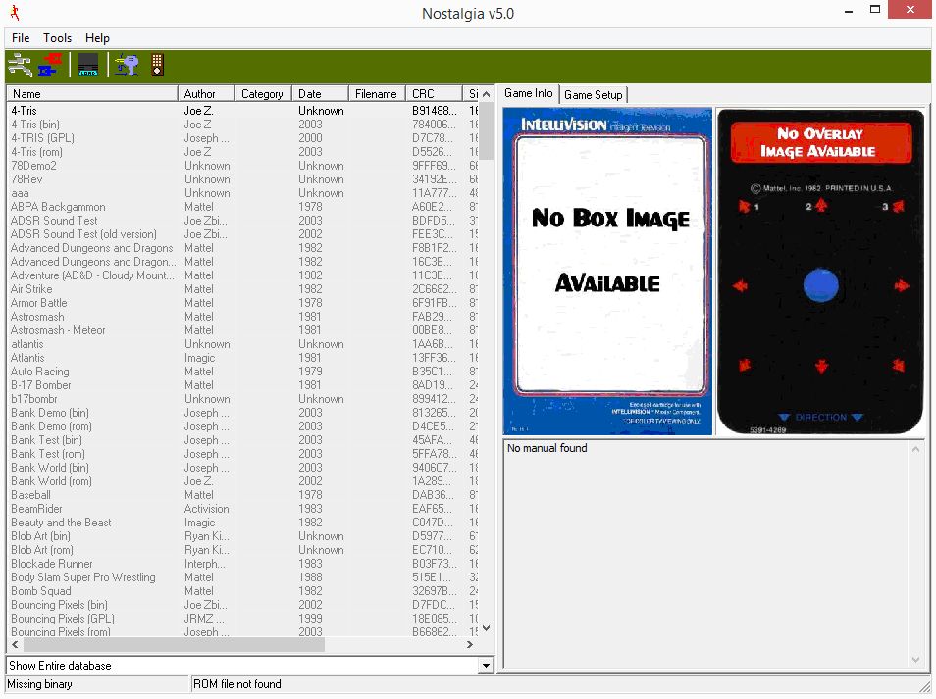
Task: Sort the list by Category column header
Action: point(263,94)
